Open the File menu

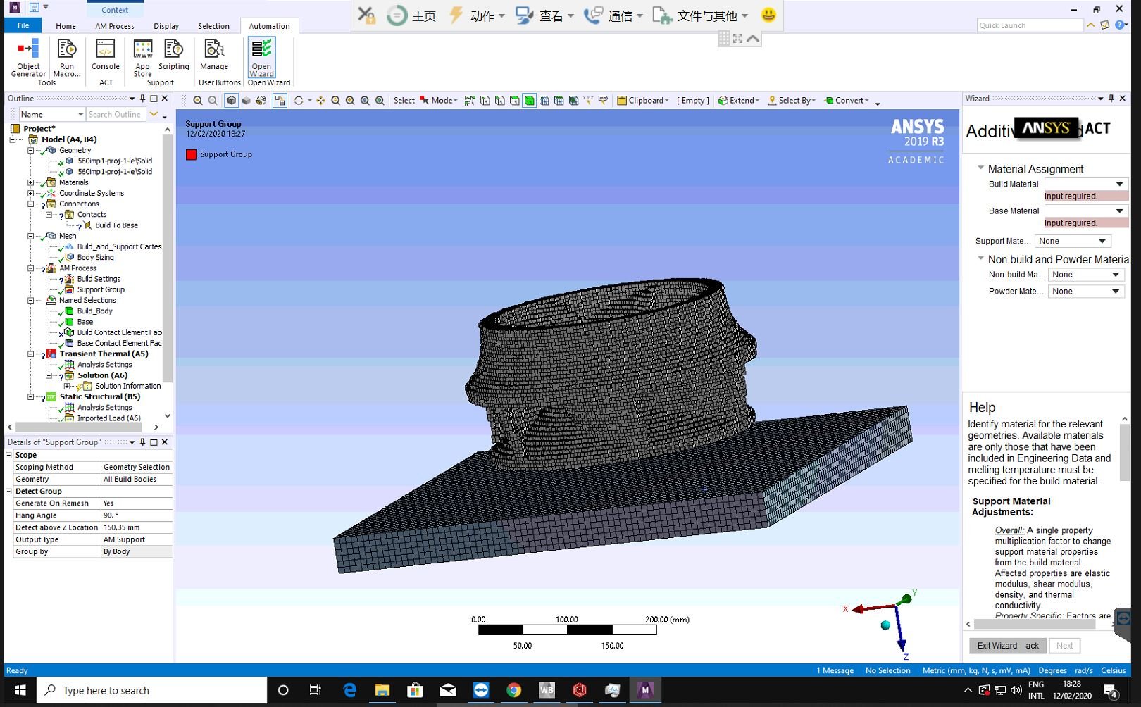coord(23,25)
